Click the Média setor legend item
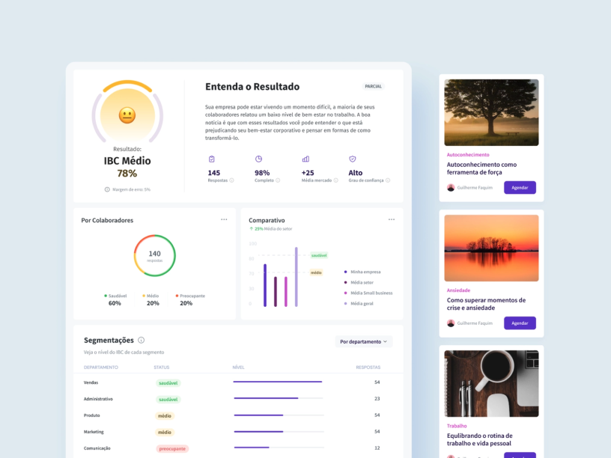 click(x=359, y=282)
